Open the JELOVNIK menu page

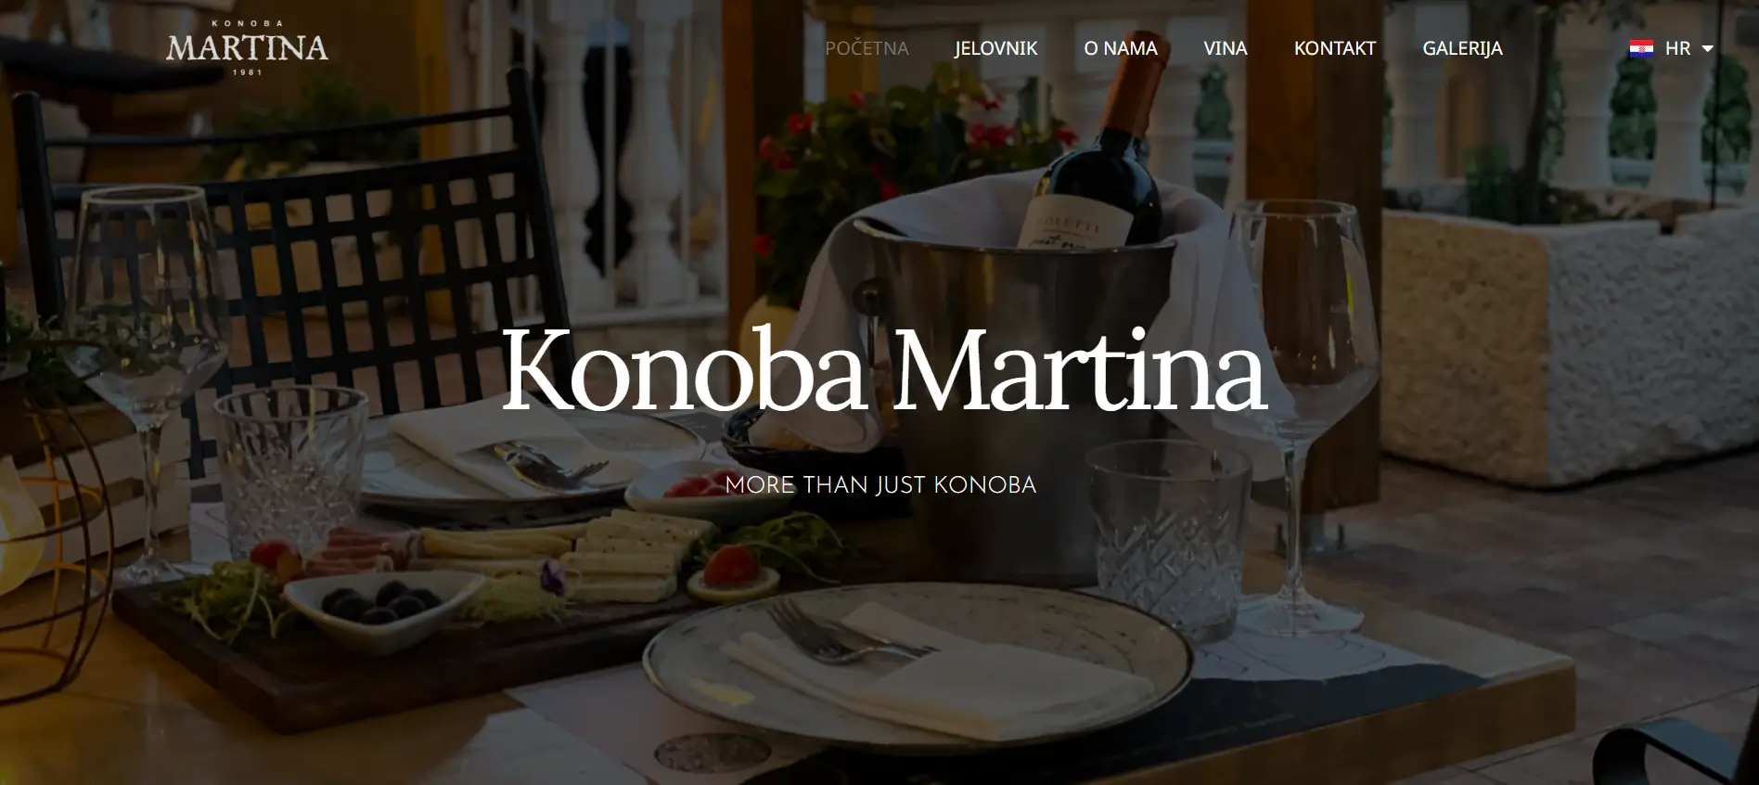click(x=995, y=48)
